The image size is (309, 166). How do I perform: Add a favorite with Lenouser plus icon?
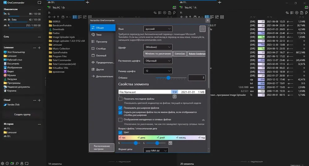point(39,48)
